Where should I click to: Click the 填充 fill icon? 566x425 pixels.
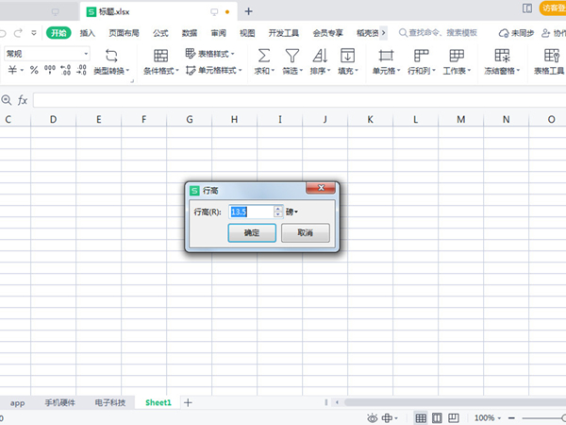[x=348, y=56]
